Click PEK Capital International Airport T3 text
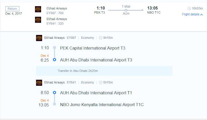207x120 pixels. [x=93, y=48]
